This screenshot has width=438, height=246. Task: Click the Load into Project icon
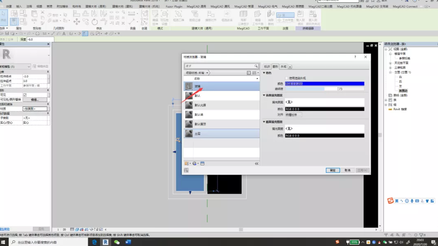click(300, 17)
